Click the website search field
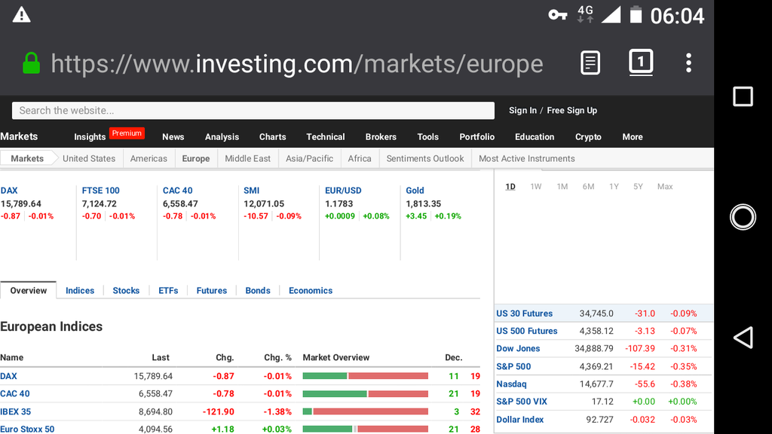The width and height of the screenshot is (772, 434). tap(253, 111)
